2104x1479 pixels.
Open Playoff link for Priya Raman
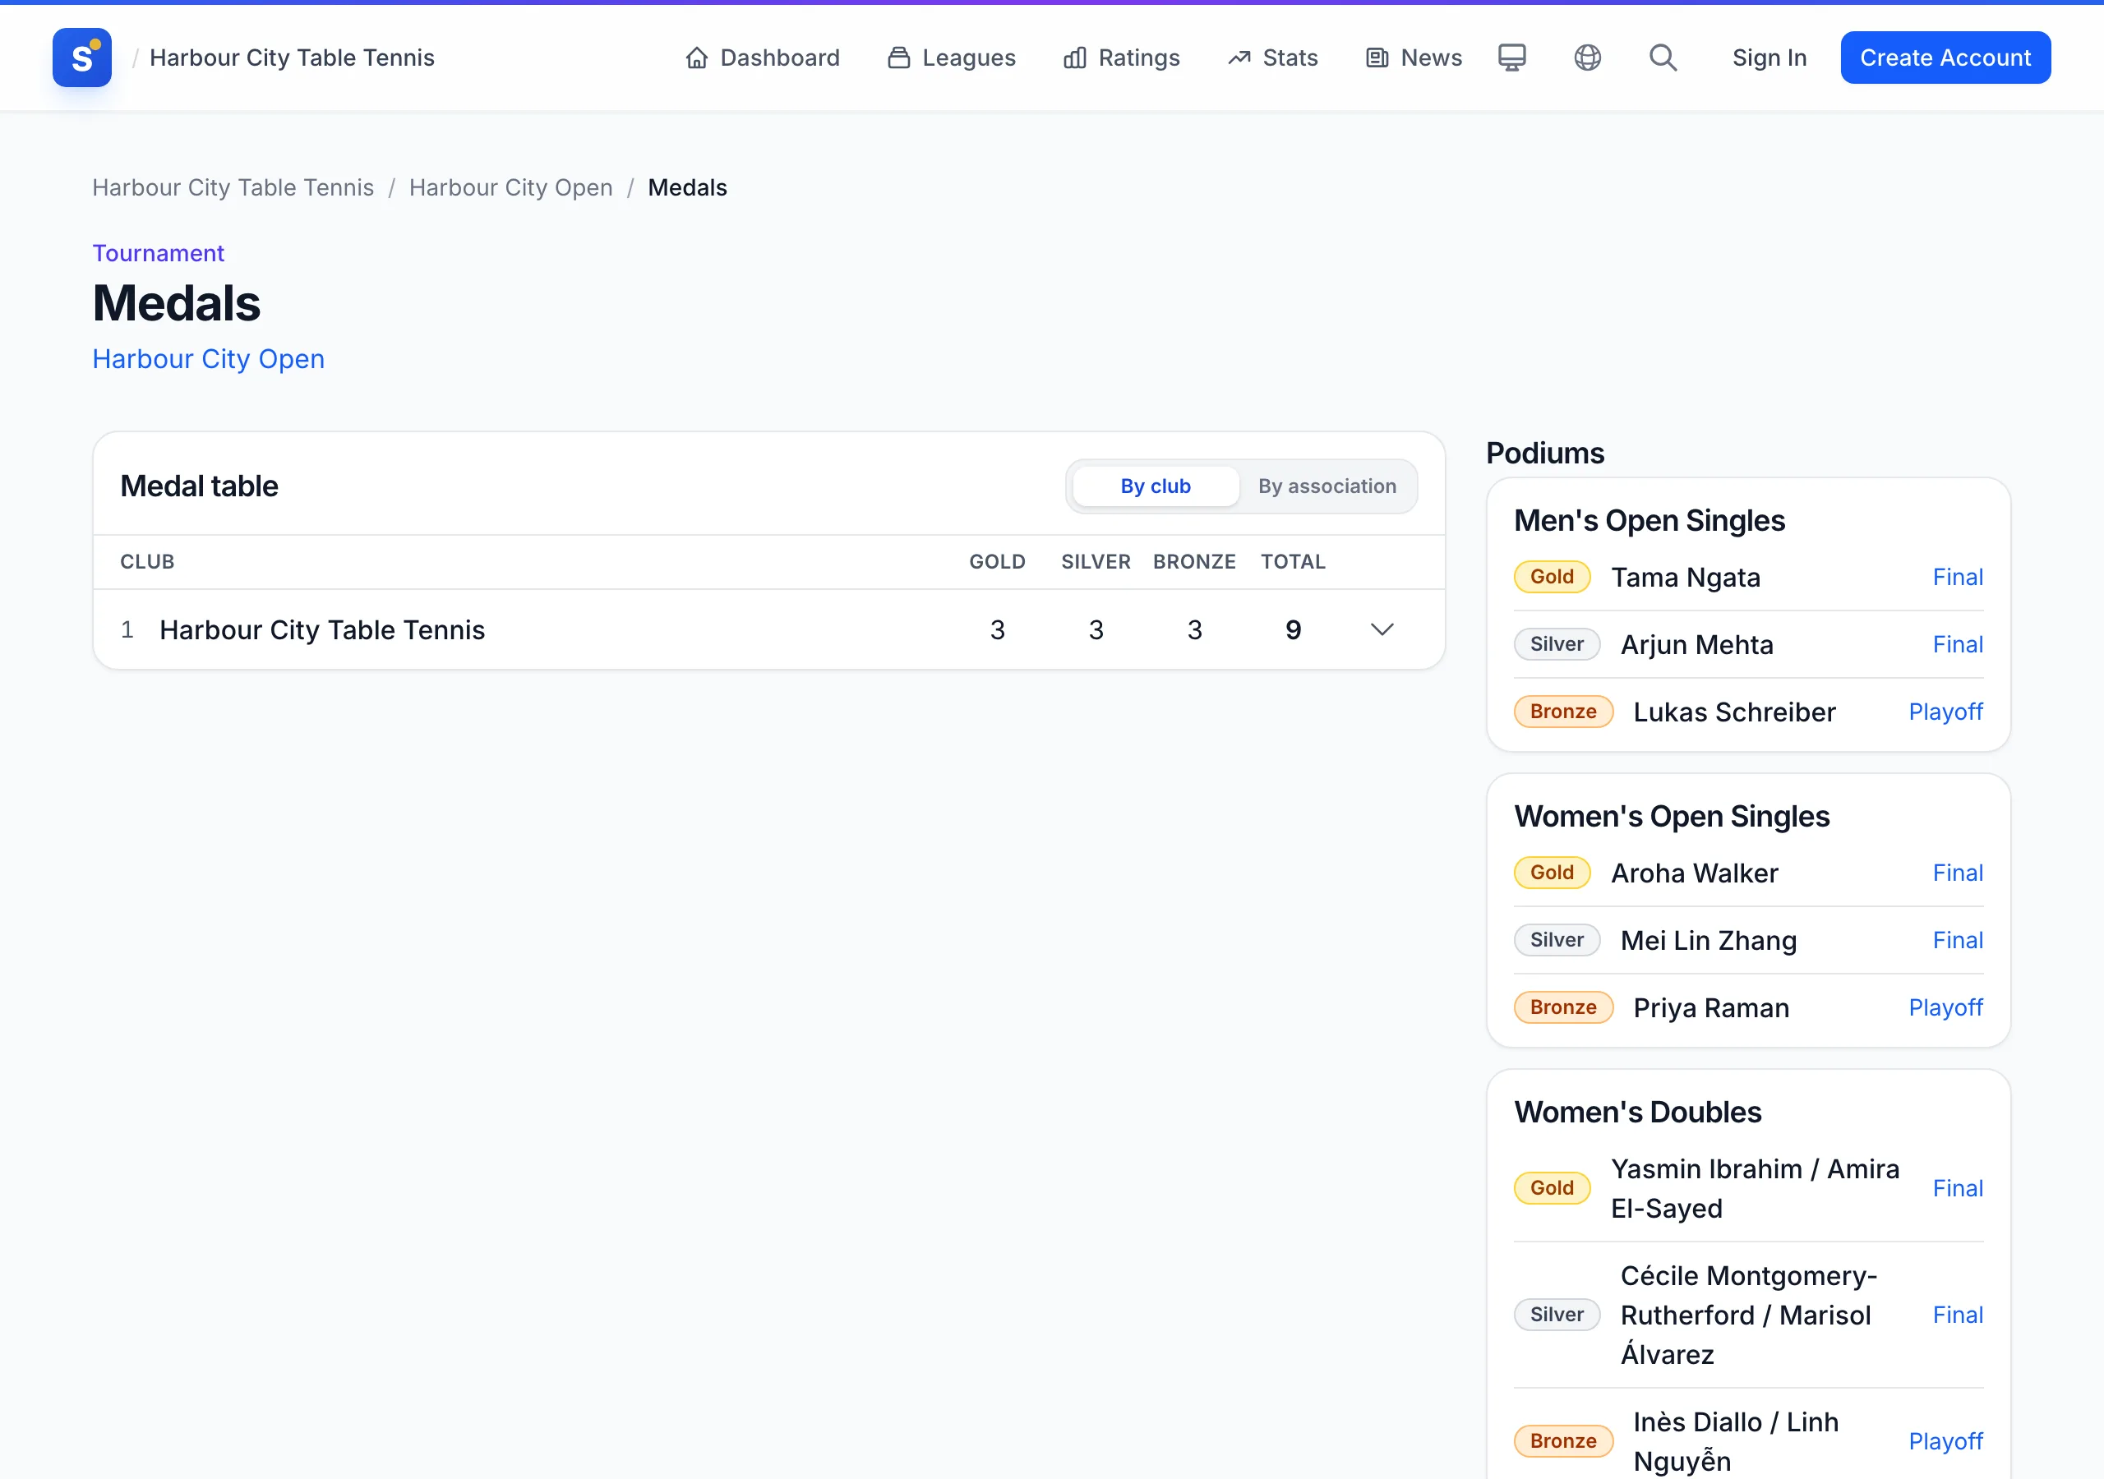pos(1945,1007)
